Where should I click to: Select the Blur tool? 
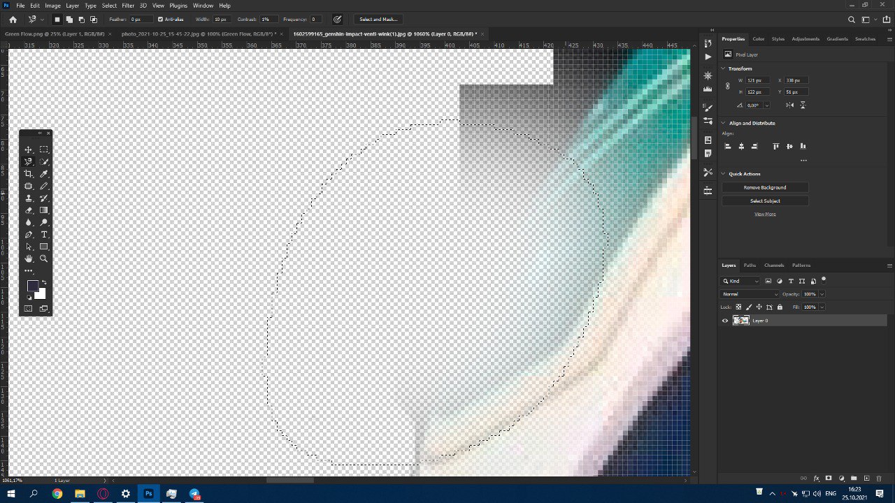pyautogui.click(x=29, y=222)
